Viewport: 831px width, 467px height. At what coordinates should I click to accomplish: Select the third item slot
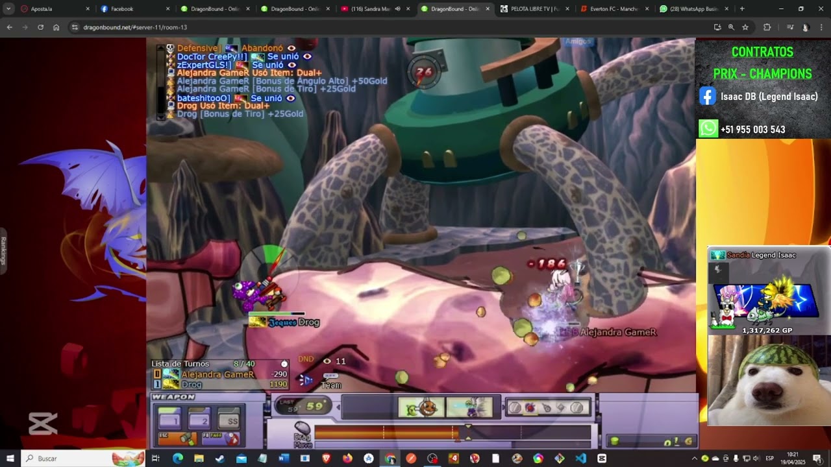coord(546,407)
